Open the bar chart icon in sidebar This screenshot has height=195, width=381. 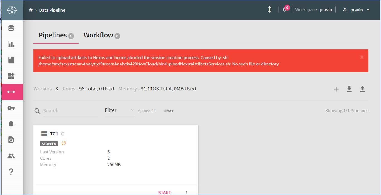(x=11, y=44)
